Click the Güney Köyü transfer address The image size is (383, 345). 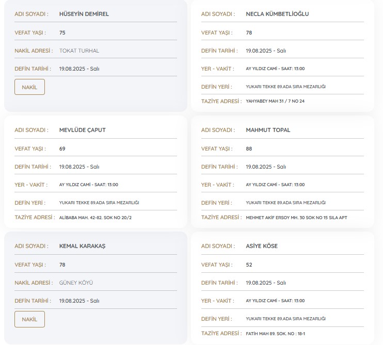click(76, 283)
